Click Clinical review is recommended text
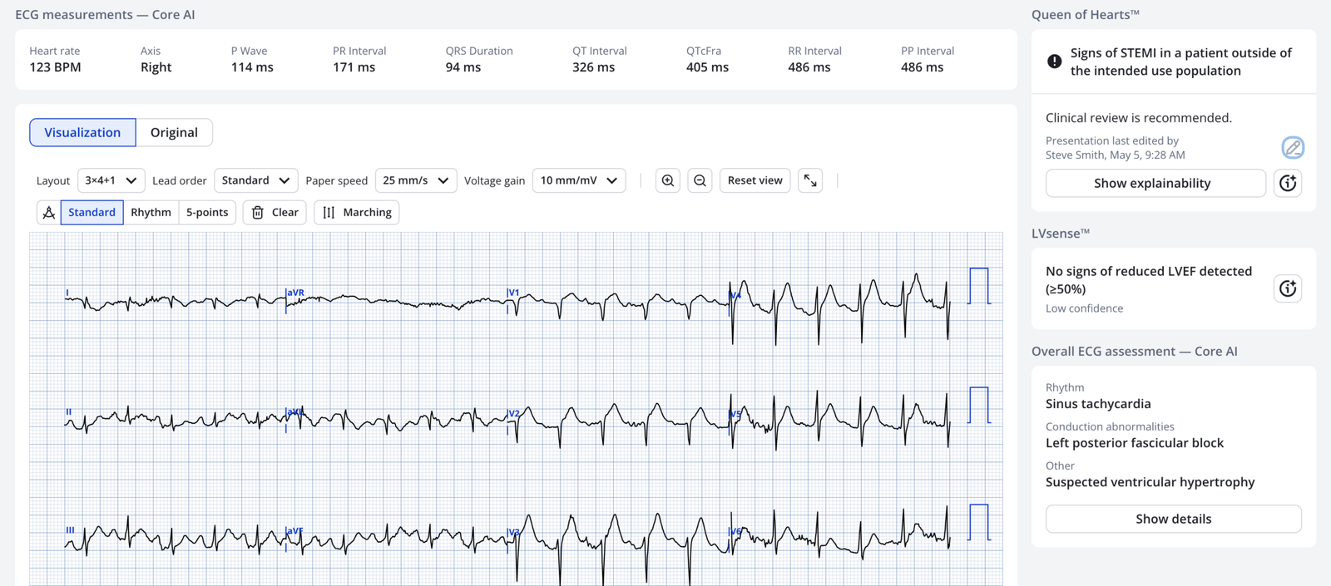Screen dimensions: 1331x586 1139,118
